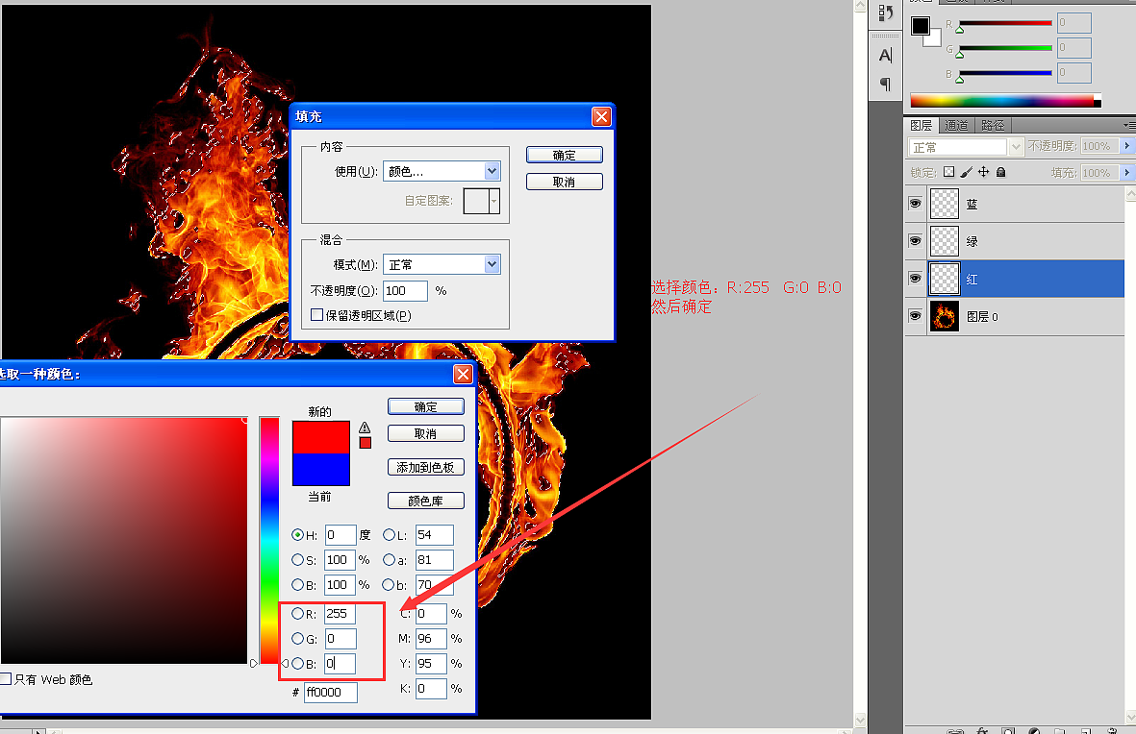Click canvas vertical scrollbar down arrow
The image size is (1136, 734).
tap(860, 721)
